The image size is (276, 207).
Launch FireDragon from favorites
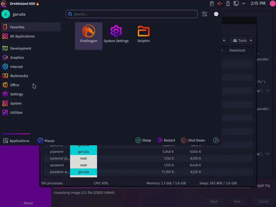88,36
